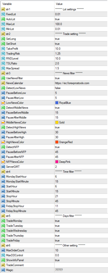Select the TradeWednesday variable name
This screenshot has width=108, height=273.
click(x=16, y=231)
